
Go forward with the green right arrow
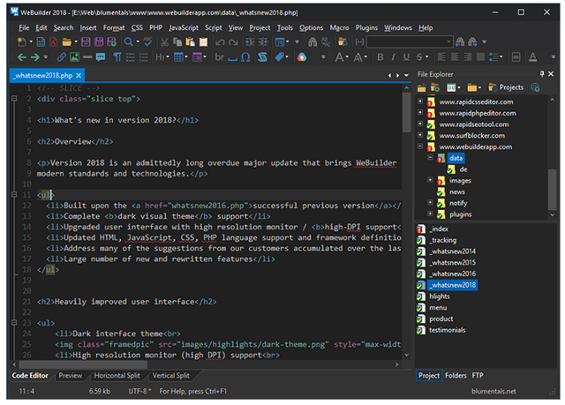click(35, 56)
